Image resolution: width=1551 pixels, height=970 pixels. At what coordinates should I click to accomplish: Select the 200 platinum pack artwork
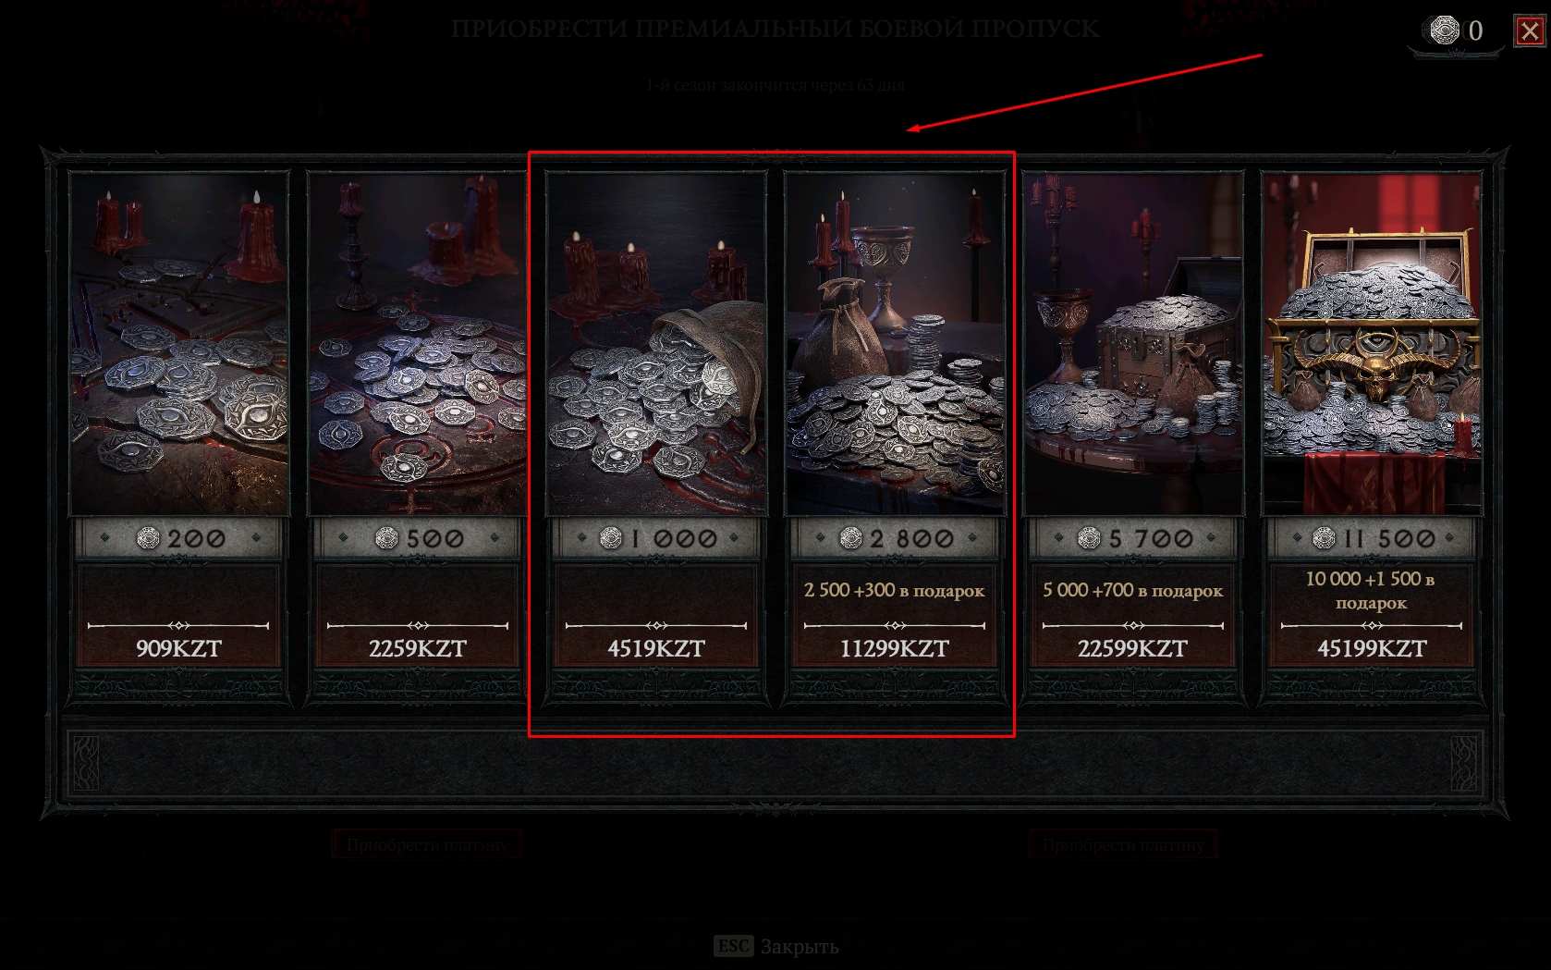click(179, 343)
